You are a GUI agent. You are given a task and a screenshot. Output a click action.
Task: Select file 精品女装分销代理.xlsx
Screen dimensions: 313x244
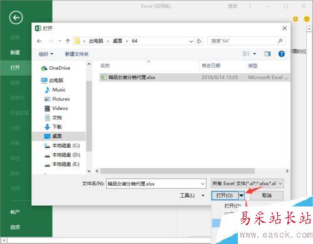pyautogui.click(x=195, y=78)
